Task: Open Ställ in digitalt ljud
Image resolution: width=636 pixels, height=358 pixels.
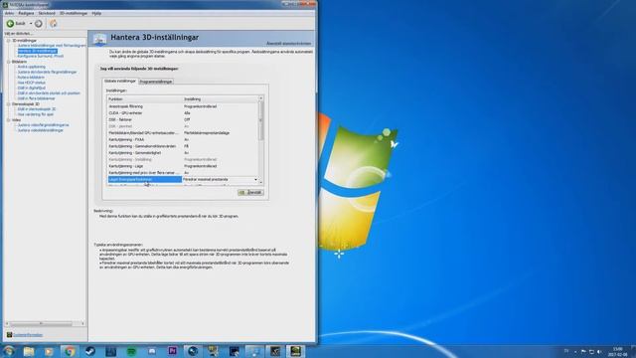Action: tap(31, 89)
